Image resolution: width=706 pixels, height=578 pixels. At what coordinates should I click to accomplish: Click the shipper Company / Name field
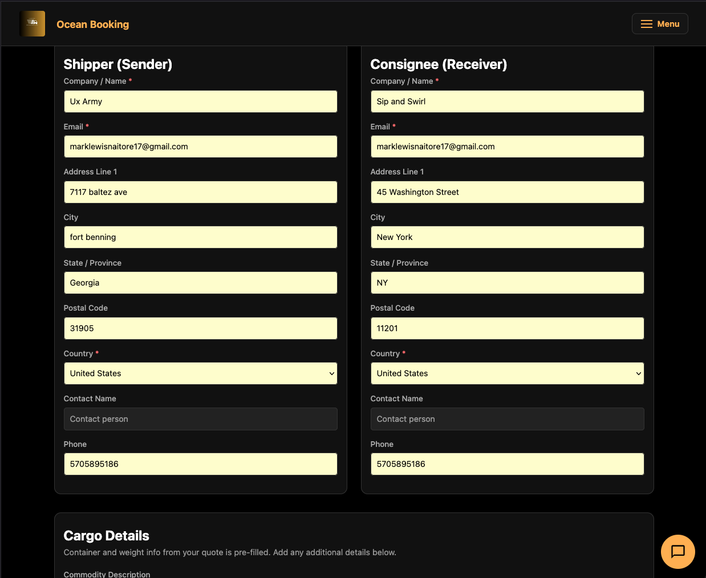pos(200,101)
